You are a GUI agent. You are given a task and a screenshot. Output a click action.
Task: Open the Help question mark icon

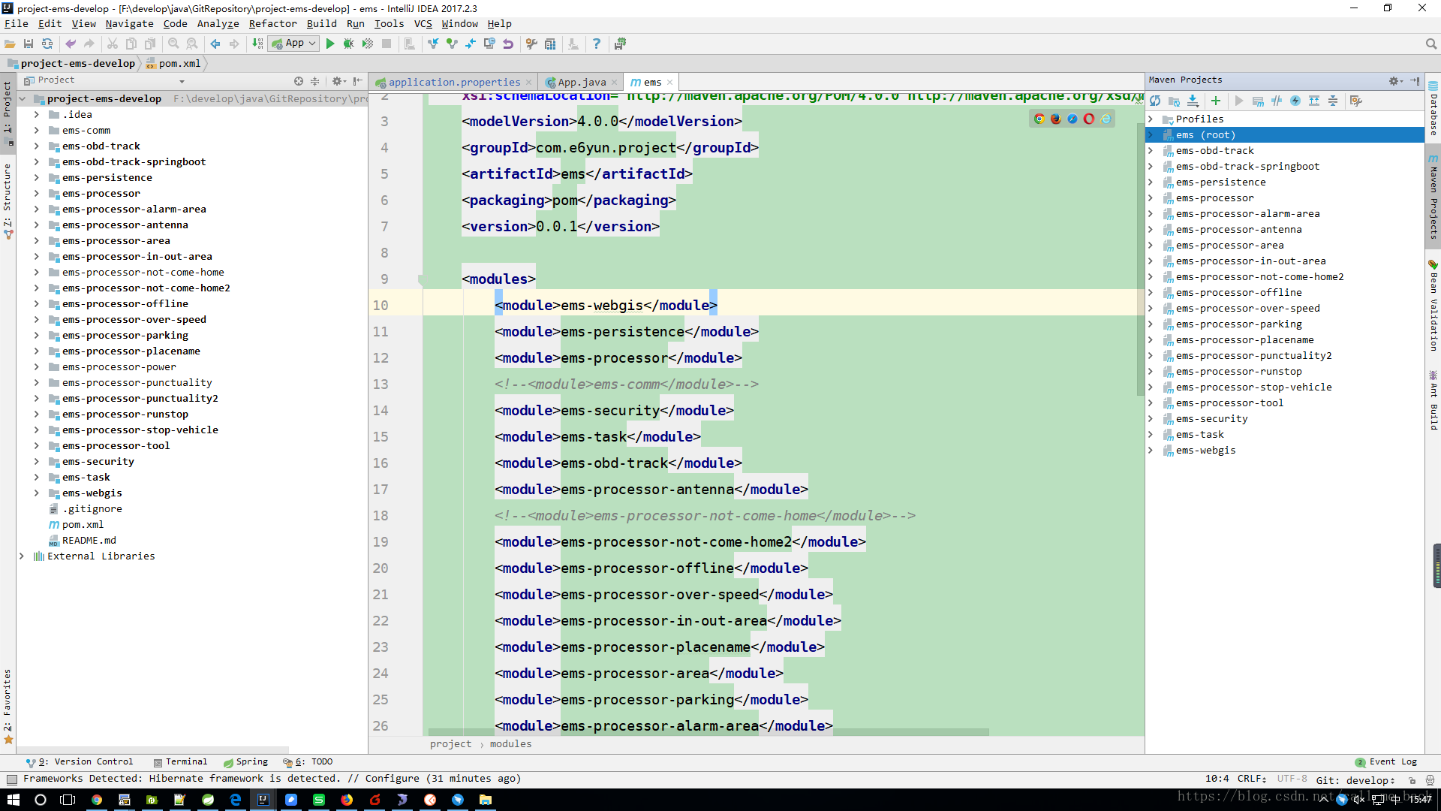[597, 44]
